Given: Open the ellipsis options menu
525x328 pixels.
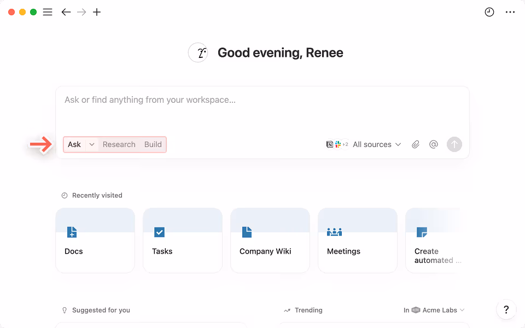Looking at the screenshot, I should 510,11.
